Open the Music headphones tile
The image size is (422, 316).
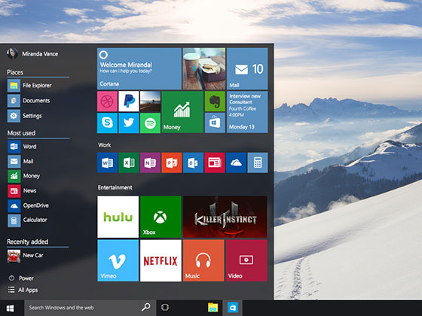tap(203, 260)
